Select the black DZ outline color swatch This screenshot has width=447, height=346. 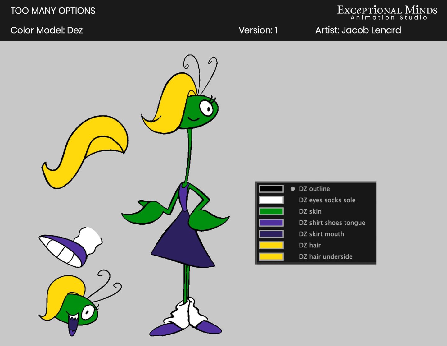(x=271, y=189)
